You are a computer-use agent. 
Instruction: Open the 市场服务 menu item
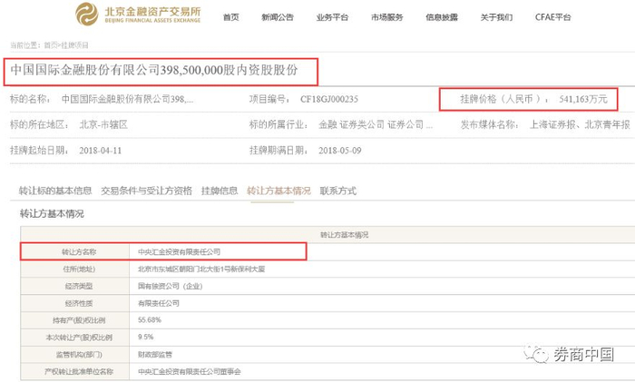coord(386,17)
